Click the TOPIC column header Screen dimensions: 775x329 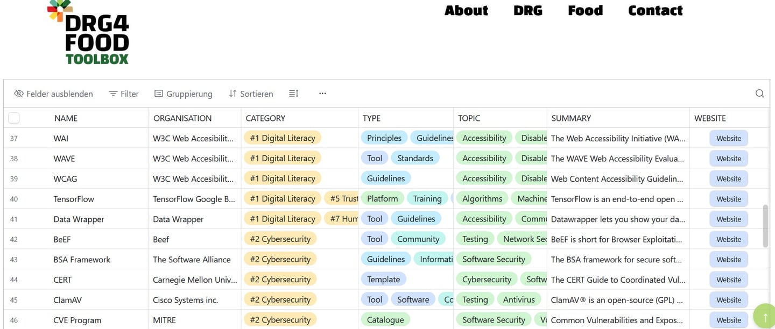[x=469, y=118]
